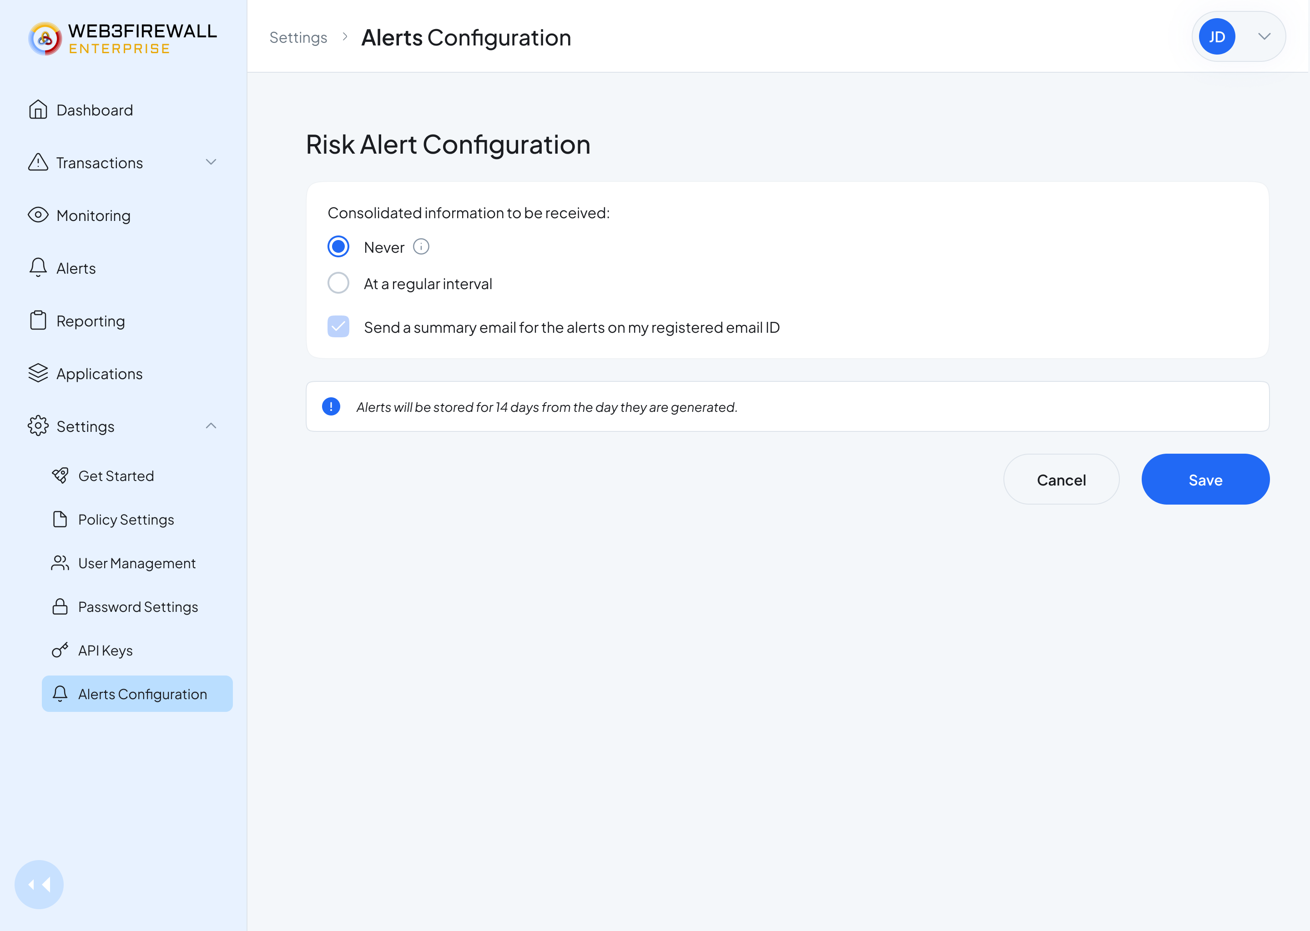Click the Cancel button
1310x931 pixels.
point(1062,479)
